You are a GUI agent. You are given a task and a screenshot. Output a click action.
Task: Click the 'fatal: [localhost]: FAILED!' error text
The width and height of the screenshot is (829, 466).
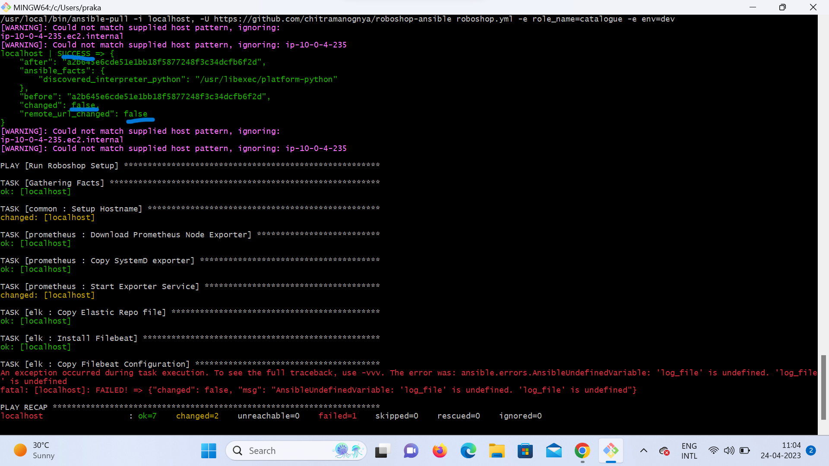click(x=64, y=390)
